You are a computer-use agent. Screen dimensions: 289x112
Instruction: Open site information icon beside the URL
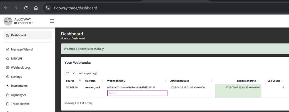48,8
